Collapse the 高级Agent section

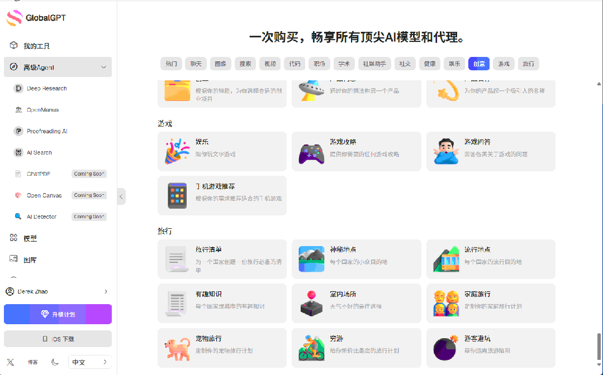103,66
